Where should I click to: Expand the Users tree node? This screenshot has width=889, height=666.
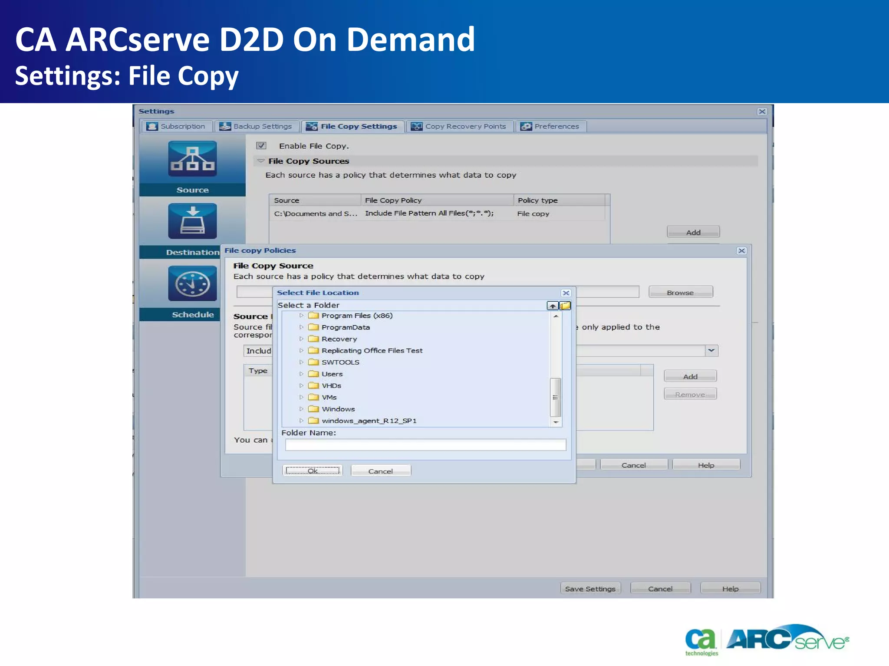(301, 374)
